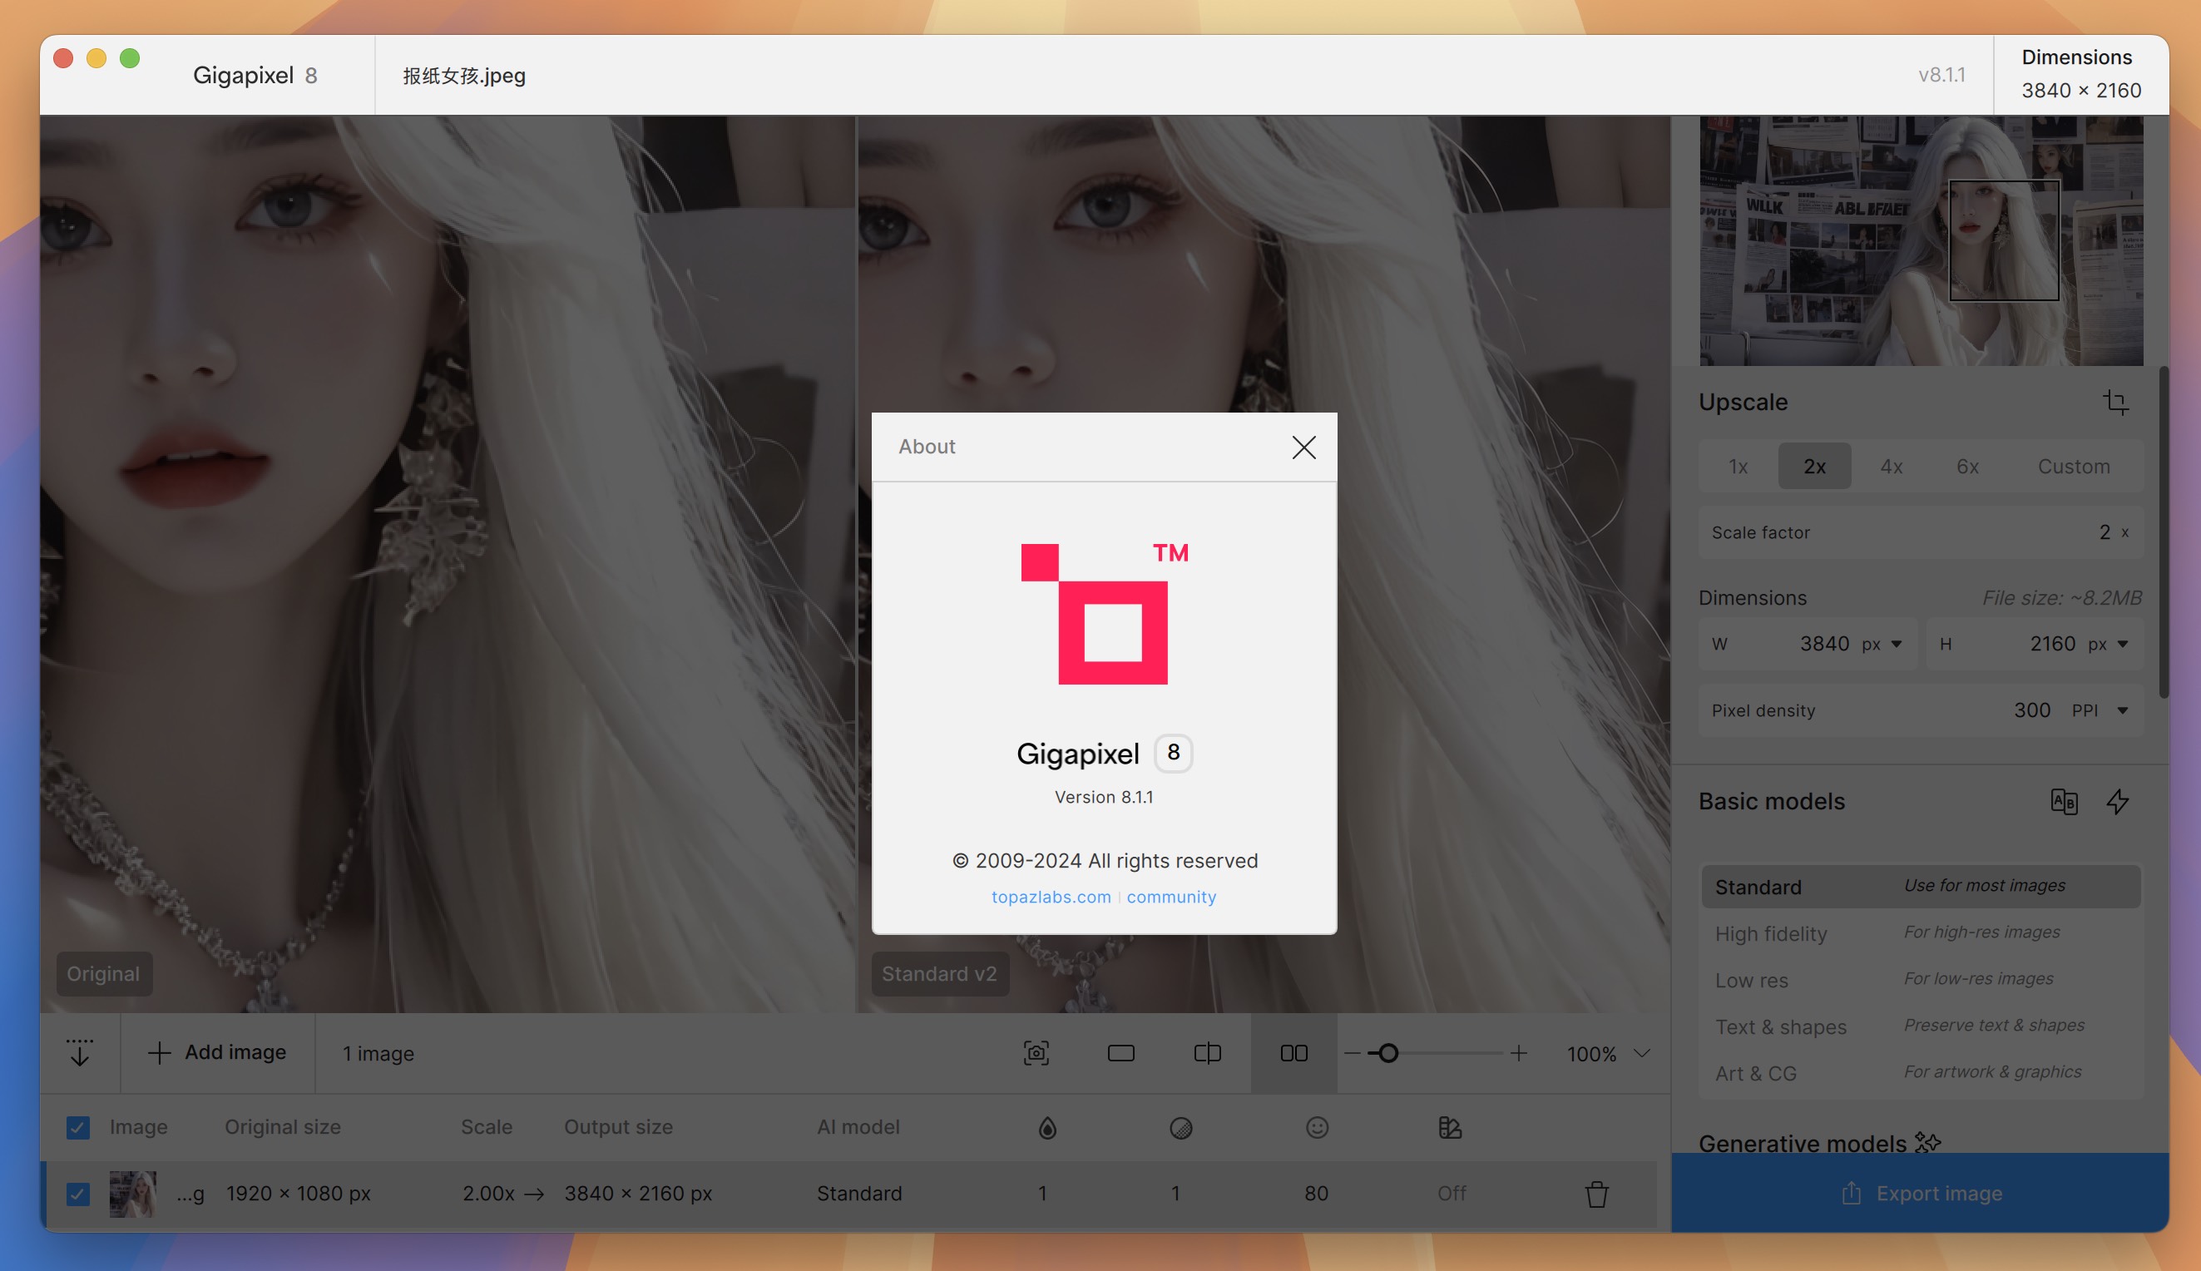Click the crop icon next to Upscale
The height and width of the screenshot is (1271, 2201).
tap(2115, 402)
